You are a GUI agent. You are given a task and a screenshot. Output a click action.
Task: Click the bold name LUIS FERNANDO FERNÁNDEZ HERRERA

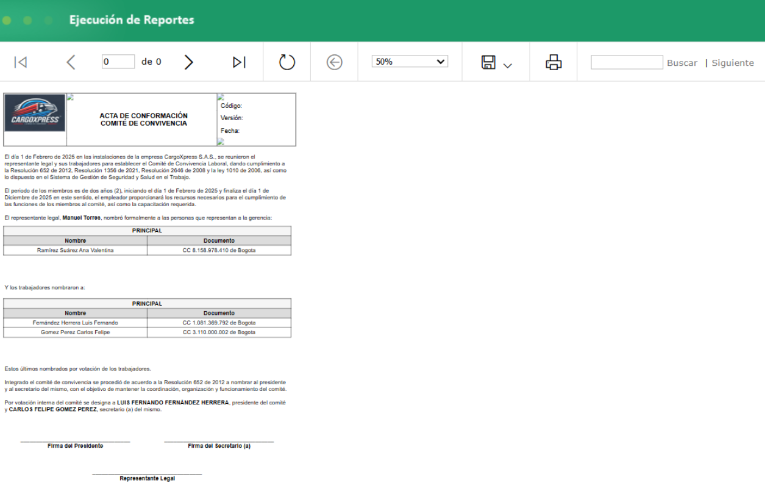[173, 403]
